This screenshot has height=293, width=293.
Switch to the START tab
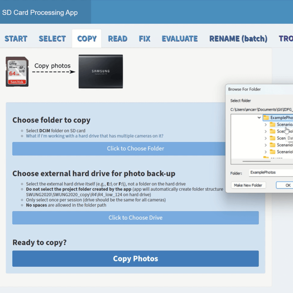click(16, 39)
